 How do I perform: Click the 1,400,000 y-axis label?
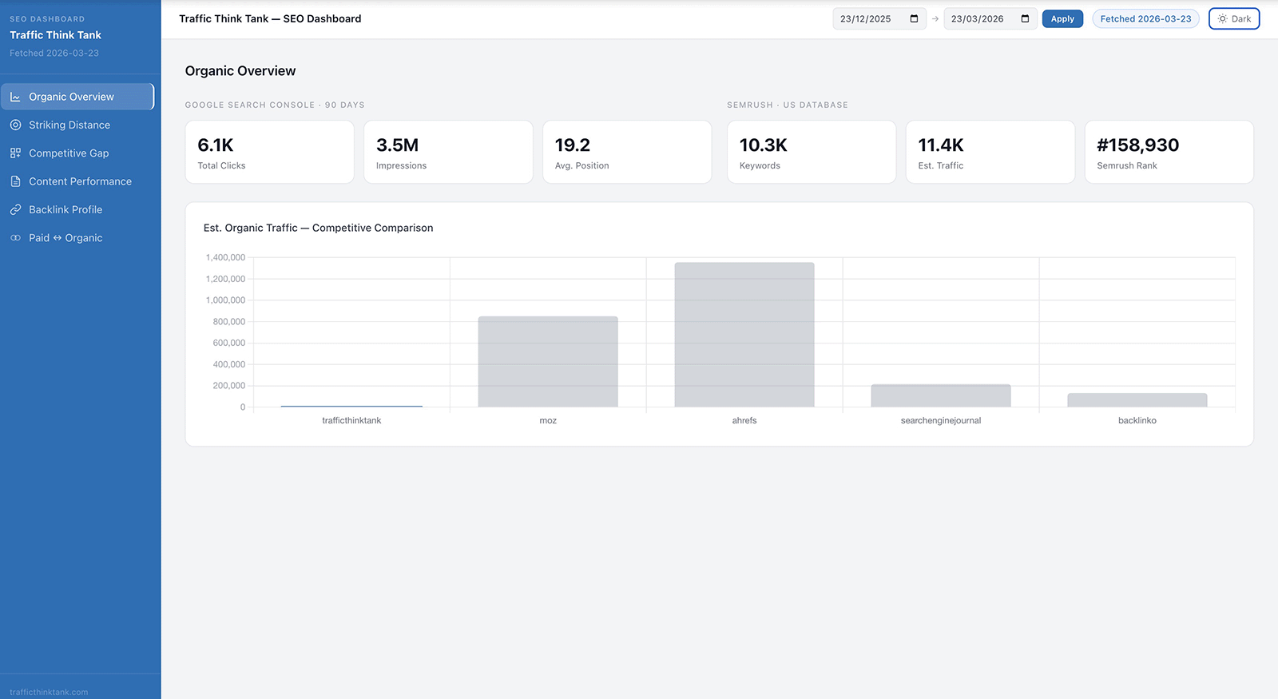[225, 257]
